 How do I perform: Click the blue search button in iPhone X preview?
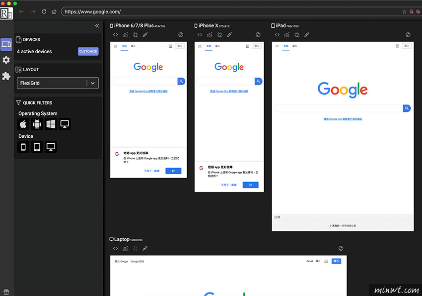pos(258,81)
